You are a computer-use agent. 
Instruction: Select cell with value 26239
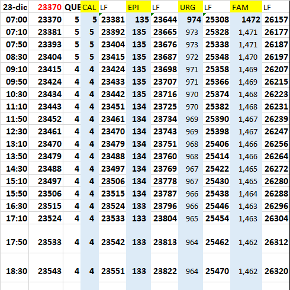(x=276, y=119)
